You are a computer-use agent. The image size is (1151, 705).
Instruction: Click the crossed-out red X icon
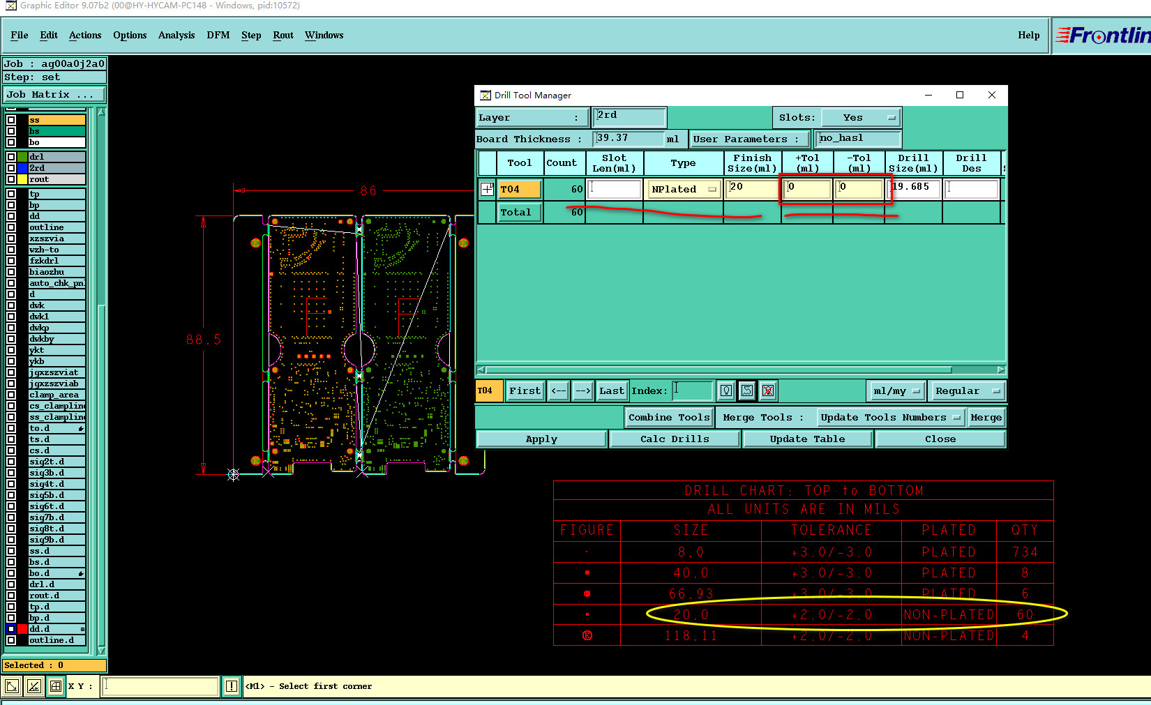(767, 391)
